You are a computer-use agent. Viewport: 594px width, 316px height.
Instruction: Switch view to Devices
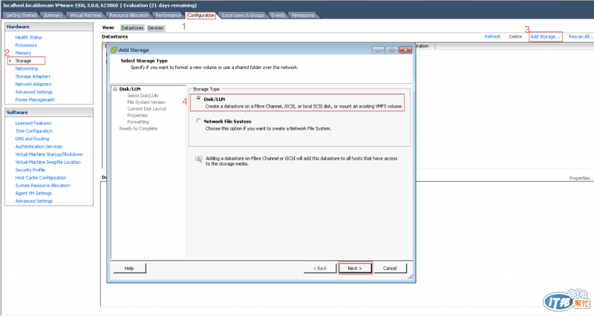pos(155,28)
